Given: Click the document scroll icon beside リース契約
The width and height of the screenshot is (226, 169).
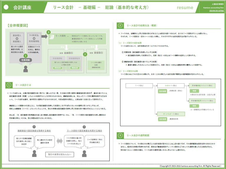Looking at the screenshot, I should click(52, 37).
